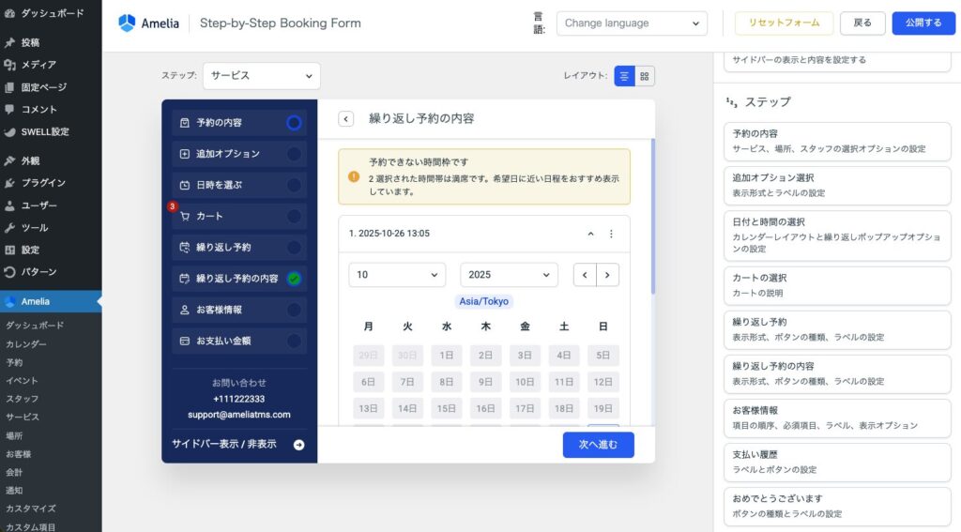Click the sidebar show/hide arrow icon
Viewport: 961px width, 532px height.
(x=299, y=445)
